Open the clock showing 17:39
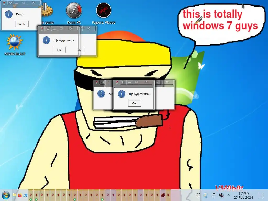 (x=243, y=195)
